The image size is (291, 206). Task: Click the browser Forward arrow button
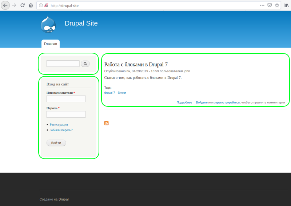[14, 5]
